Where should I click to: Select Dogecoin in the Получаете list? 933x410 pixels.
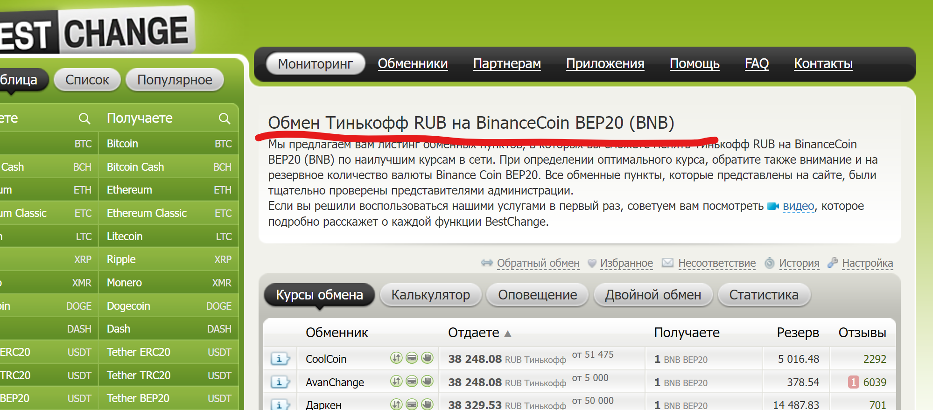(x=168, y=306)
